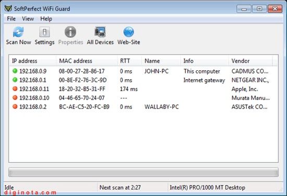Select IP address 192.168.0.9
287x196 pixels.
33,71
